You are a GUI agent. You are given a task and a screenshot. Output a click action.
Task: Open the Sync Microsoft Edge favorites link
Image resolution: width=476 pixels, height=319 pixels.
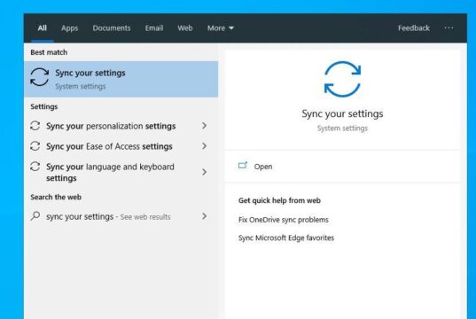[286, 238]
